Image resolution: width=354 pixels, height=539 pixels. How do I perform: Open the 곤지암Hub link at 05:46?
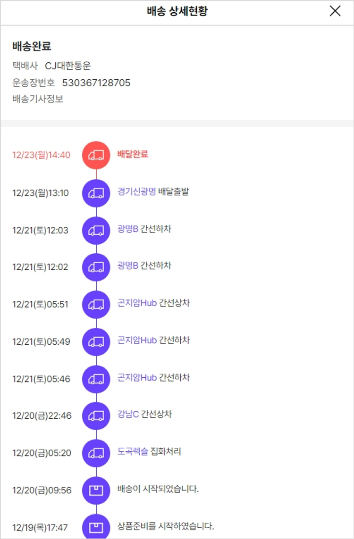point(137,378)
